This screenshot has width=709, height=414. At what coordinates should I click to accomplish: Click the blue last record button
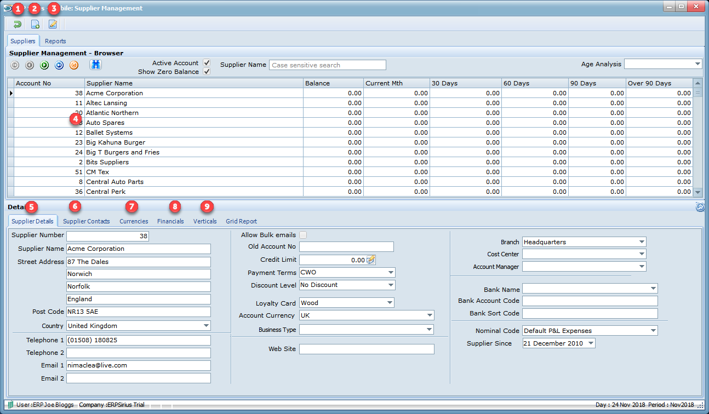click(x=59, y=65)
